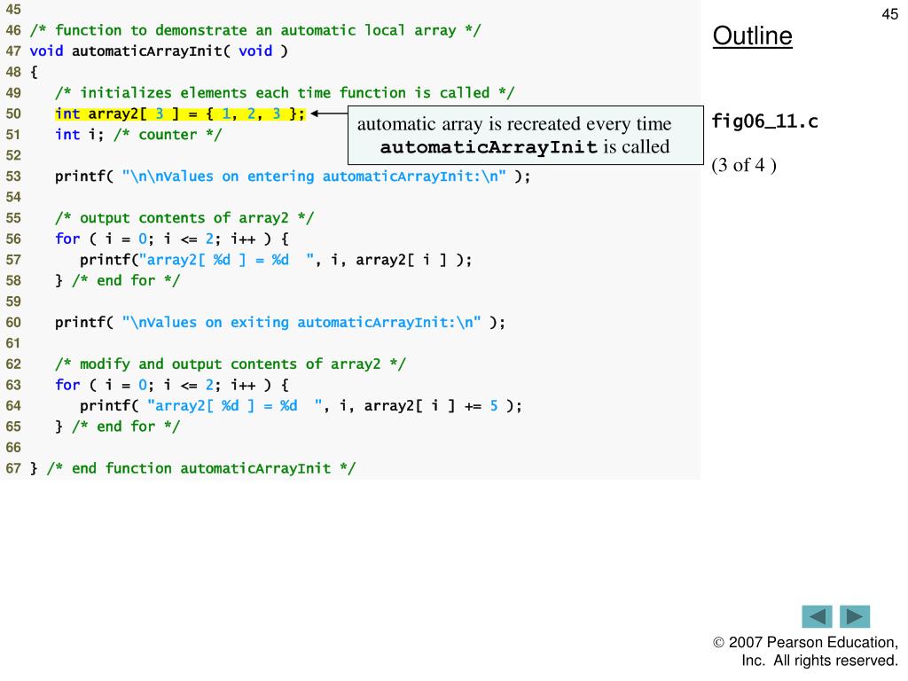This screenshot has height=681, width=908.
Task: Click 'int i; /* counter */' on line 51
Action: click(138, 135)
